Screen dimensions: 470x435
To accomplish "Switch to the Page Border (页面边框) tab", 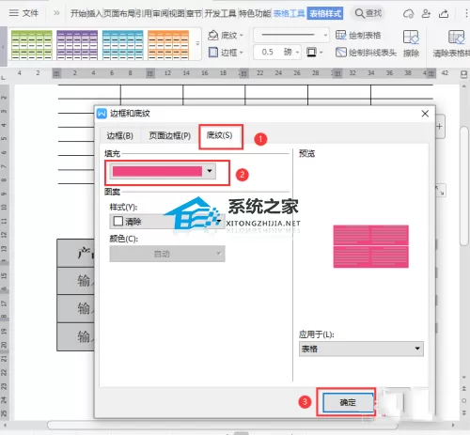I will [x=169, y=135].
